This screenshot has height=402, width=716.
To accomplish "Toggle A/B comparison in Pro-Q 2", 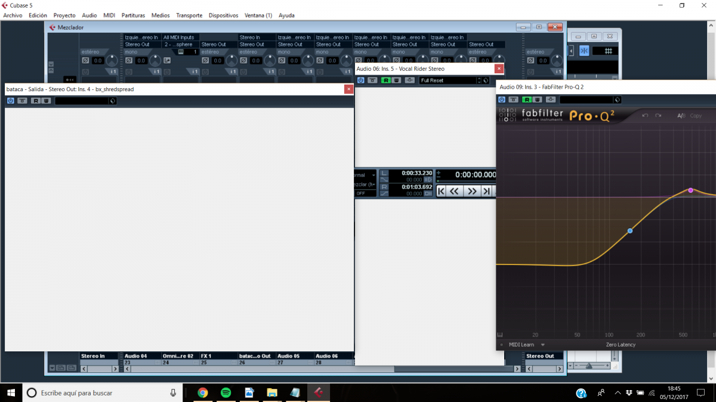I will (681, 116).
